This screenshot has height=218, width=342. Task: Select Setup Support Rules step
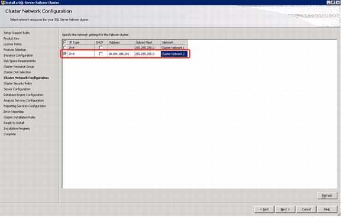point(17,33)
